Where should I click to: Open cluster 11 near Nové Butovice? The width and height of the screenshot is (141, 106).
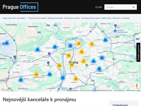pyautogui.click(x=36, y=75)
